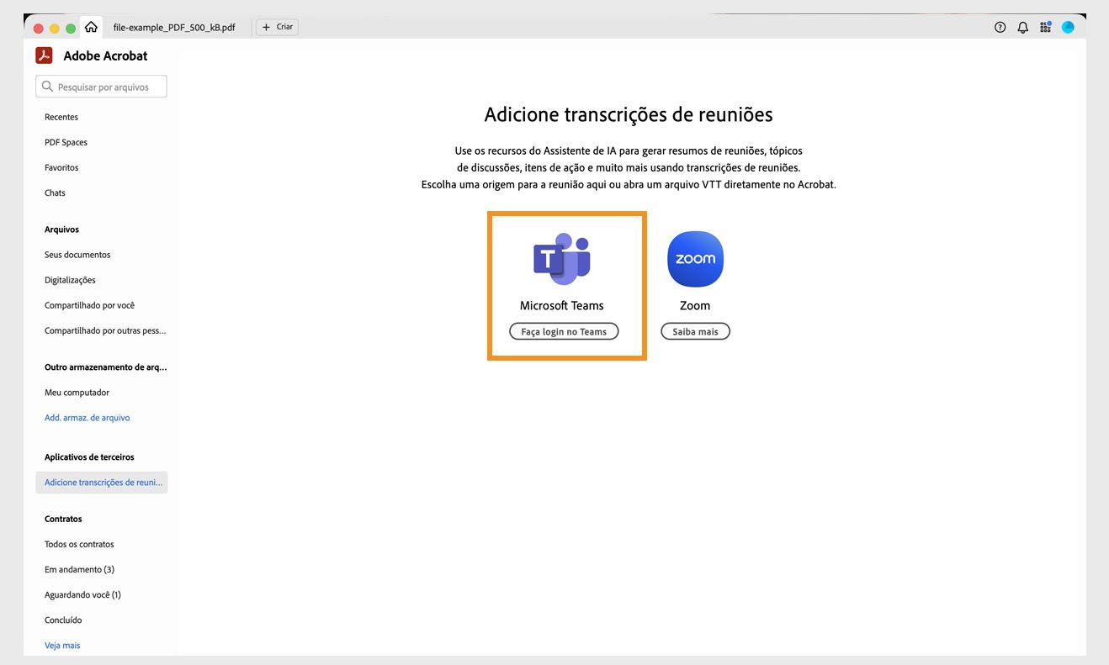Click Aplicativos de terceiros heading
1109x665 pixels.
tap(89, 457)
